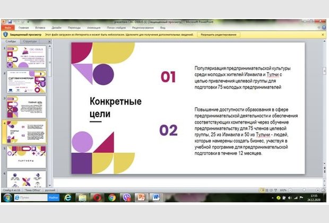Select the Слайды pane tab
The width and height of the screenshot is (329, 223).
coord(11,41)
